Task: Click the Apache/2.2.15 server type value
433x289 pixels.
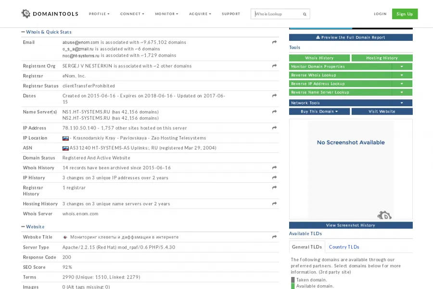Action: (x=119, y=247)
